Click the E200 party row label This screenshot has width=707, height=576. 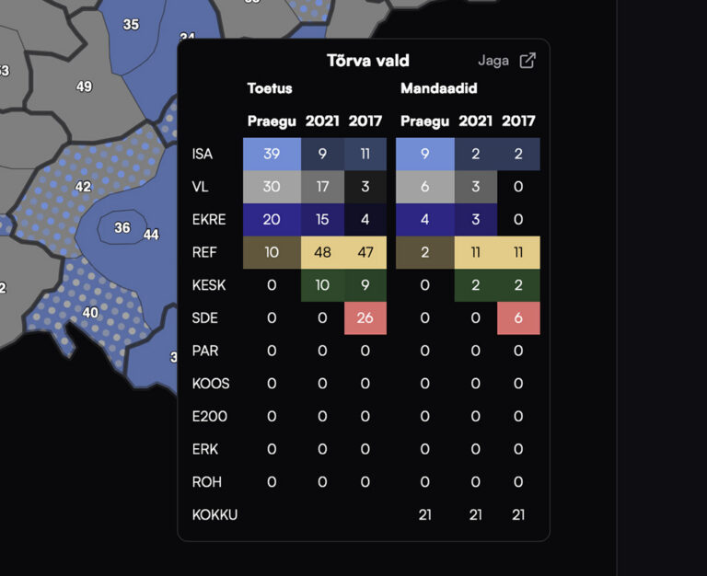pyautogui.click(x=209, y=416)
